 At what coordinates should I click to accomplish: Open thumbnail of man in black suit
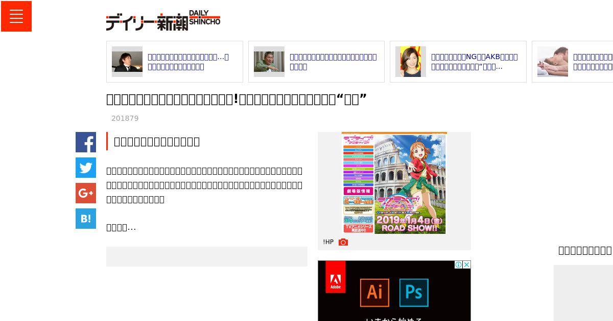tap(127, 62)
